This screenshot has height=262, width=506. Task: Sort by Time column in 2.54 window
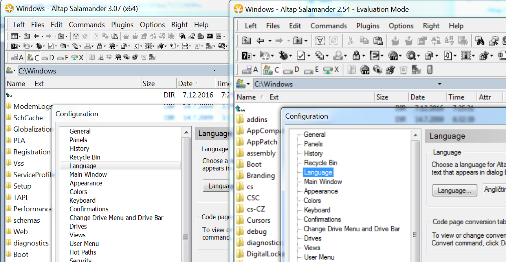(460, 97)
